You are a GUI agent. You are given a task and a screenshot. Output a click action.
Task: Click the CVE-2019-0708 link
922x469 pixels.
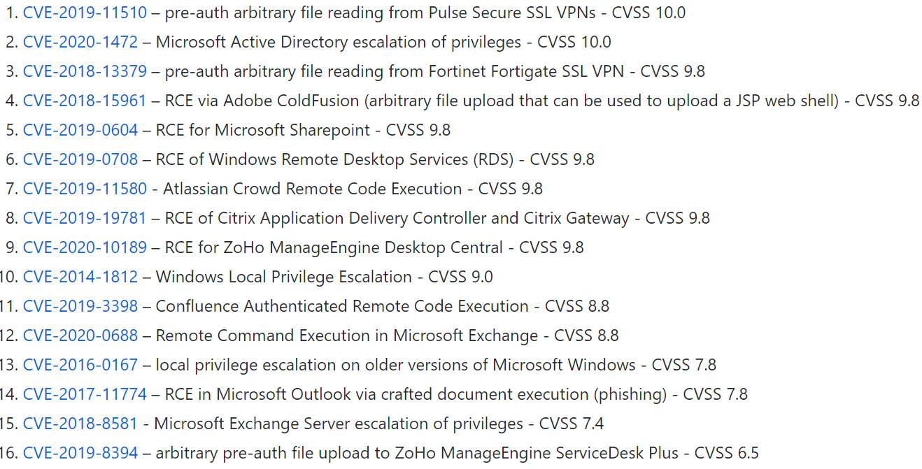click(80, 159)
